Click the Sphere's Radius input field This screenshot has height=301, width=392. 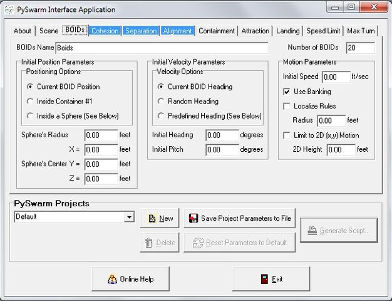101,135
